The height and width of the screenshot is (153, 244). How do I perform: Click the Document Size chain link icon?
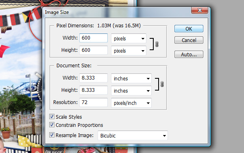click(x=162, y=84)
